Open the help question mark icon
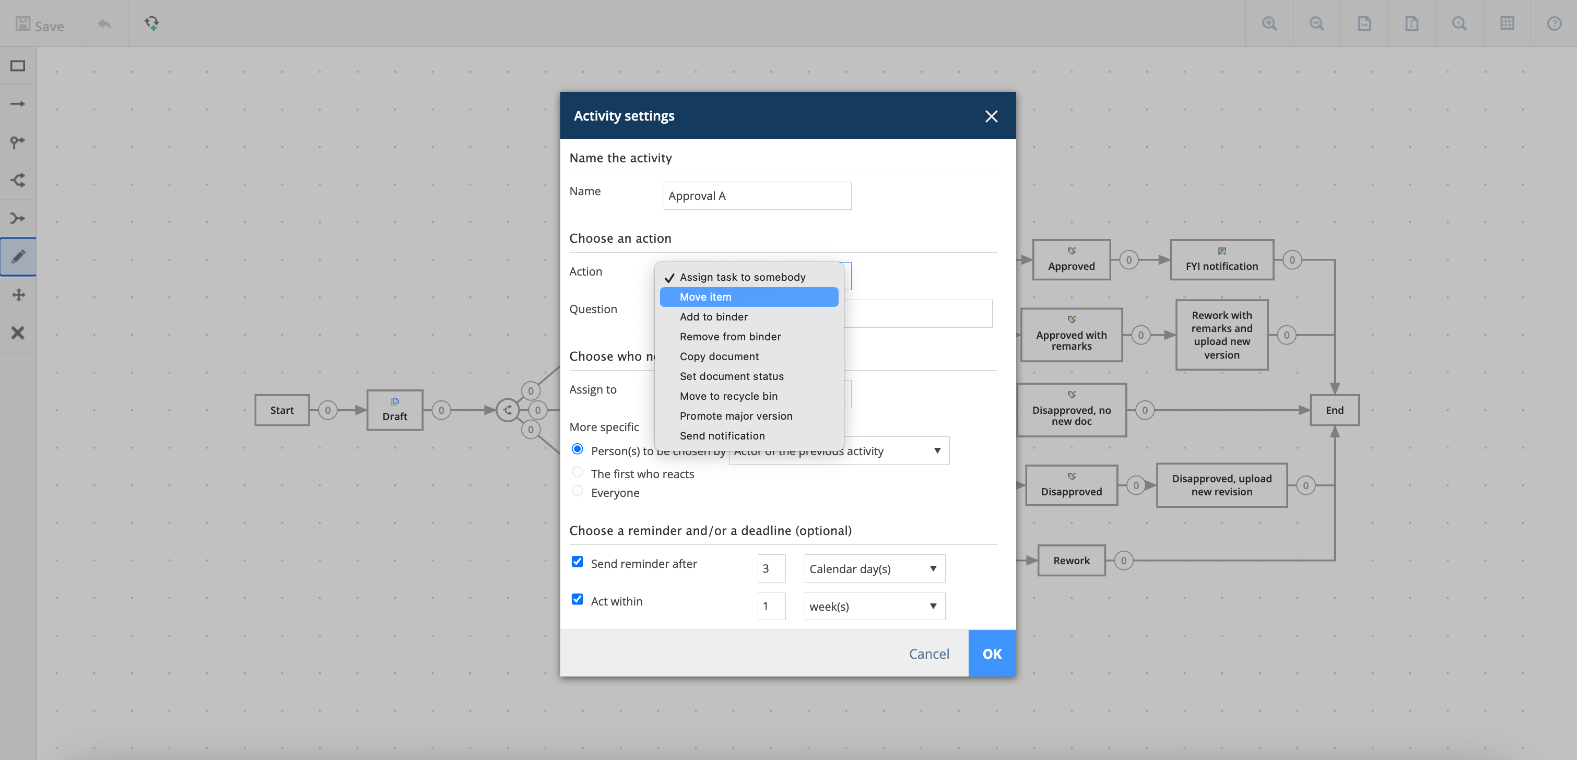The width and height of the screenshot is (1577, 760). pyautogui.click(x=1554, y=24)
